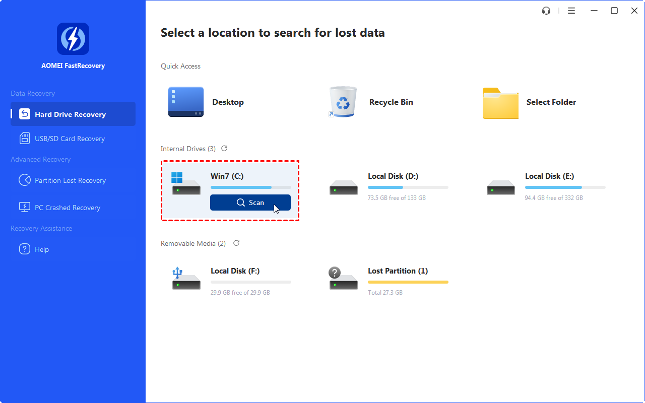Image resolution: width=645 pixels, height=403 pixels.
Task: Click the Scan button for Win7 (C:)
Action: [x=250, y=202]
